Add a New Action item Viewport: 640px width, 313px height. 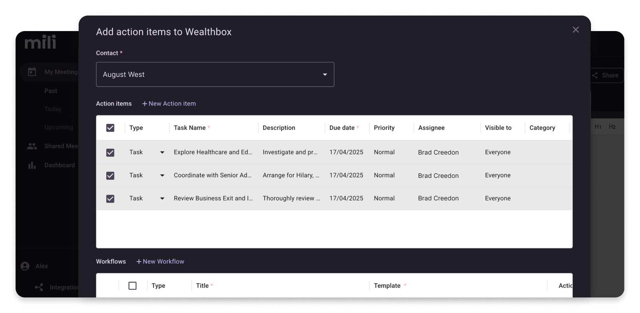[x=169, y=104]
